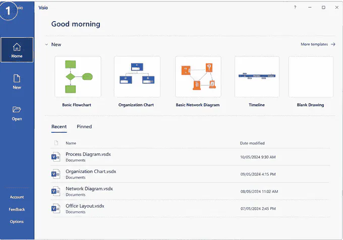This screenshot has height=240, width=343.
Task: Click the Open folder sidebar icon
Action: [x=17, y=109]
